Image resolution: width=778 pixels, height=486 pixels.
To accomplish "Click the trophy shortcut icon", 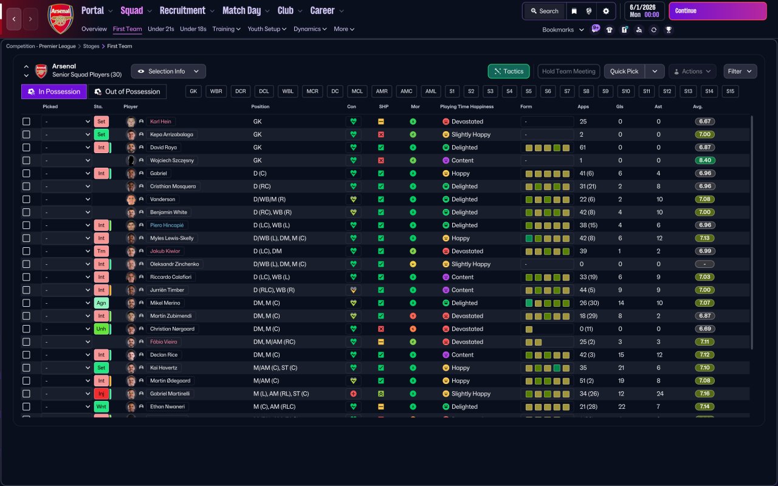I will (669, 30).
